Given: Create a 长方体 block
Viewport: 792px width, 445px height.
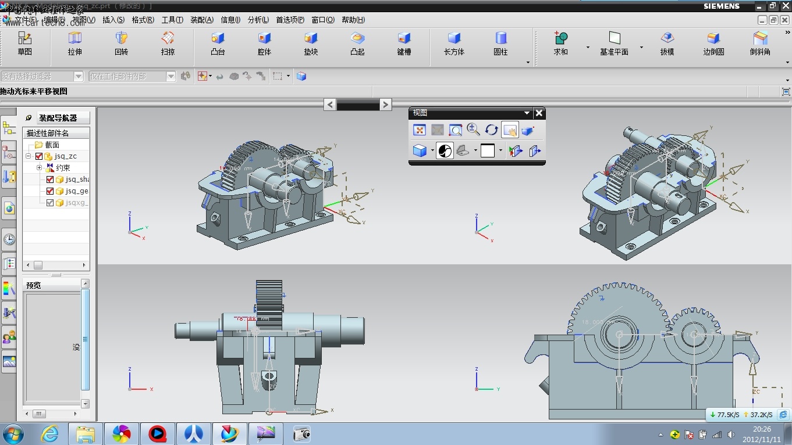Looking at the screenshot, I should [x=454, y=44].
